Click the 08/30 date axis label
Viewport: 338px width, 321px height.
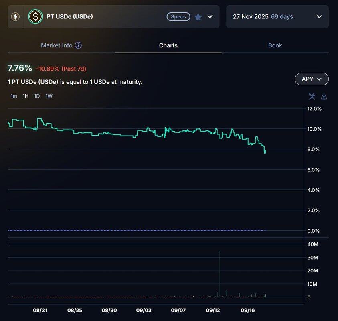tap(109, 310)
